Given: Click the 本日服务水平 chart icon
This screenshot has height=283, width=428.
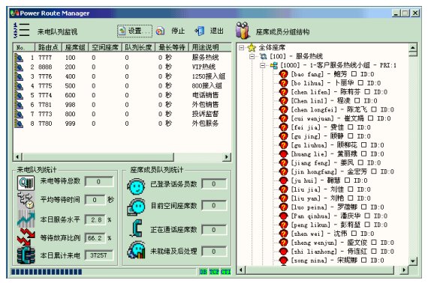Looking at the screenshot, I should [x=26, y=219].
